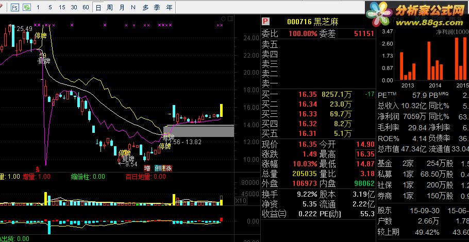Click the 内盘 value 98062

click(364, 183)
